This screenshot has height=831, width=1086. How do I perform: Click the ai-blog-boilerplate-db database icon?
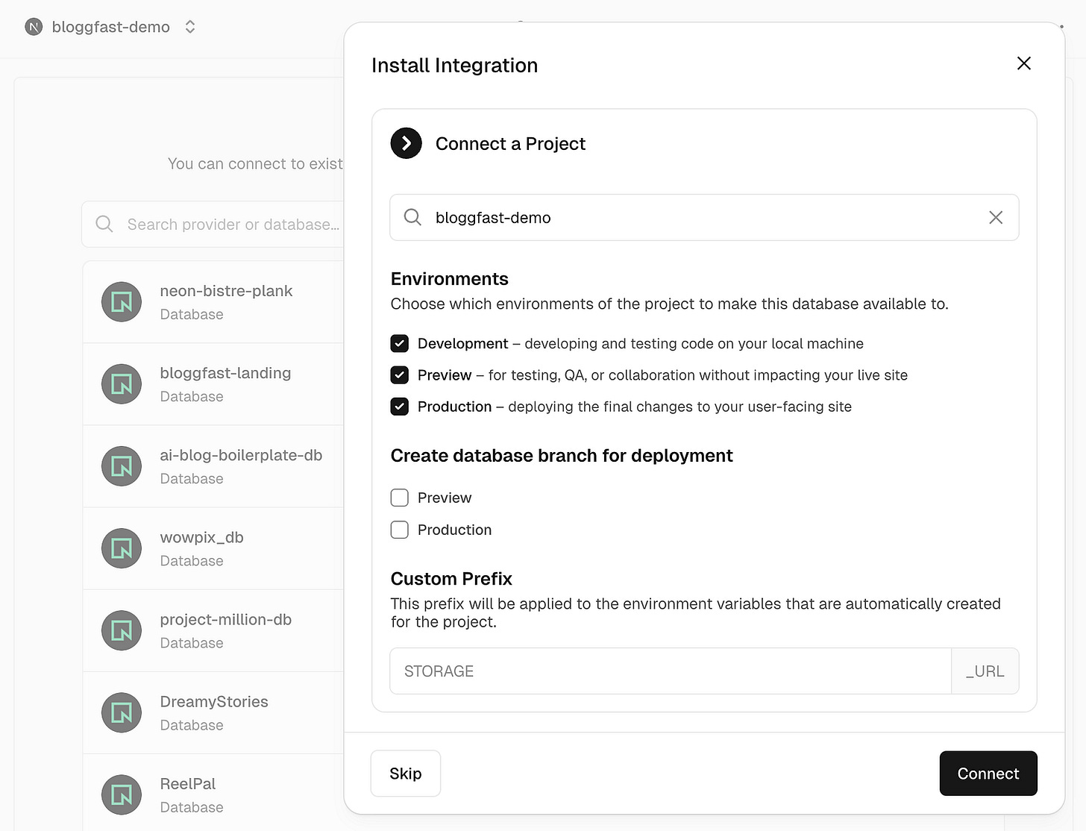[x=121, y=466]
